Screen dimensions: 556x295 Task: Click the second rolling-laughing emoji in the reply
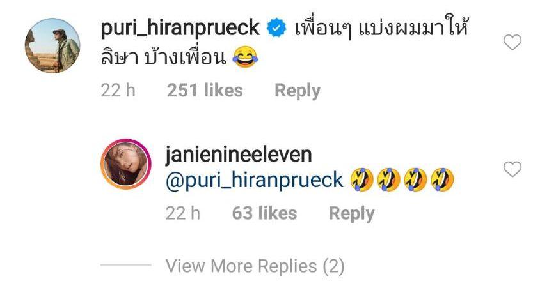click(389, 179)
